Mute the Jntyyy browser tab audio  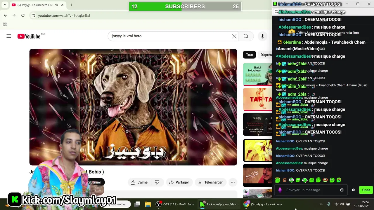[x=56, y=5]
